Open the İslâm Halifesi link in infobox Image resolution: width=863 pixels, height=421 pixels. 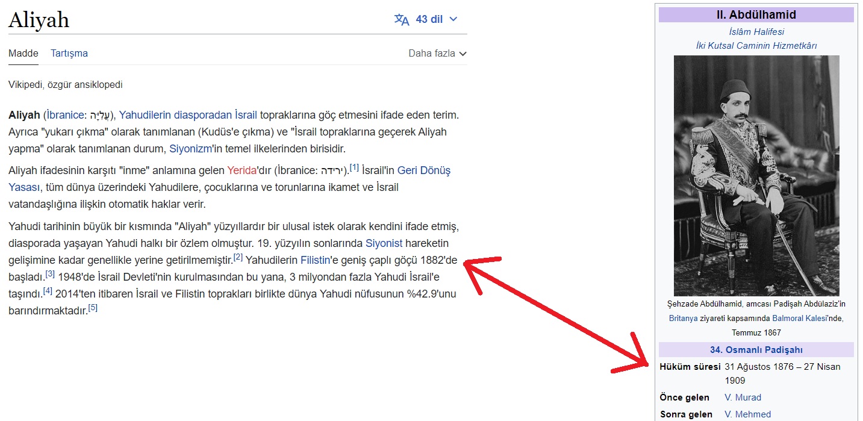[x=756, y=32]
